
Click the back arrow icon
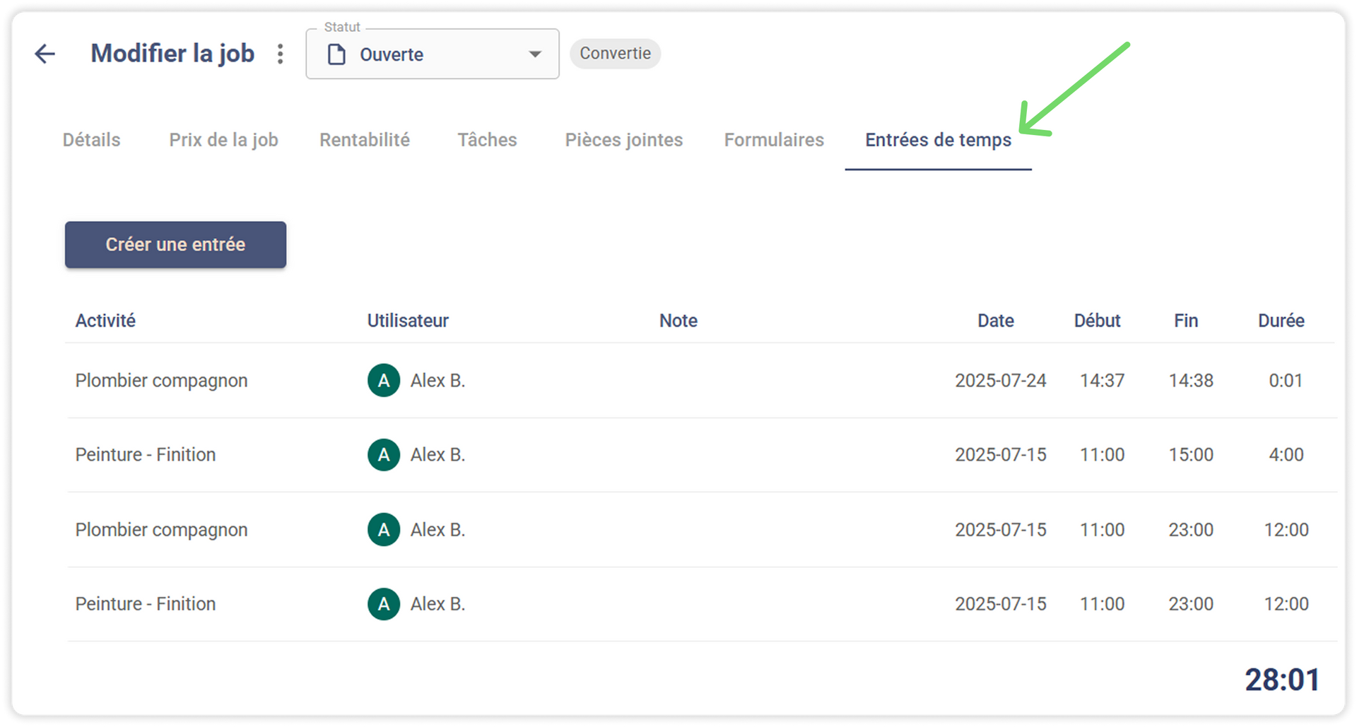(45, 54)
